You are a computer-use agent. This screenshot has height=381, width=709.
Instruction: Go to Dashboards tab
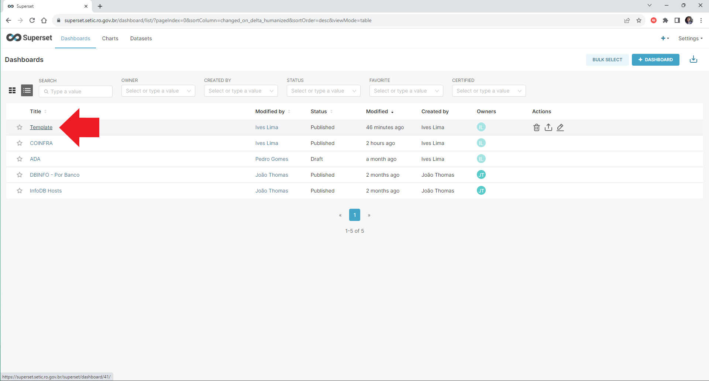pos(76,38)
